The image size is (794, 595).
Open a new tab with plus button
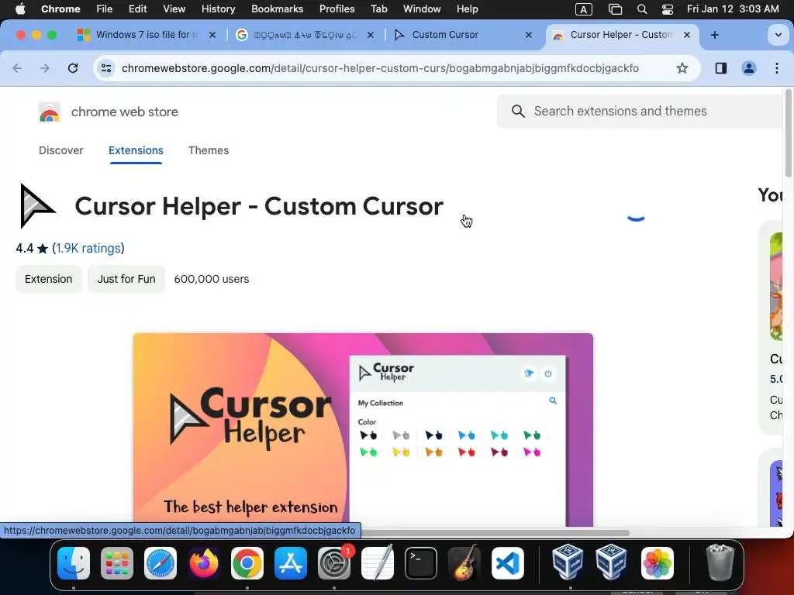click(x=714, y=34)
